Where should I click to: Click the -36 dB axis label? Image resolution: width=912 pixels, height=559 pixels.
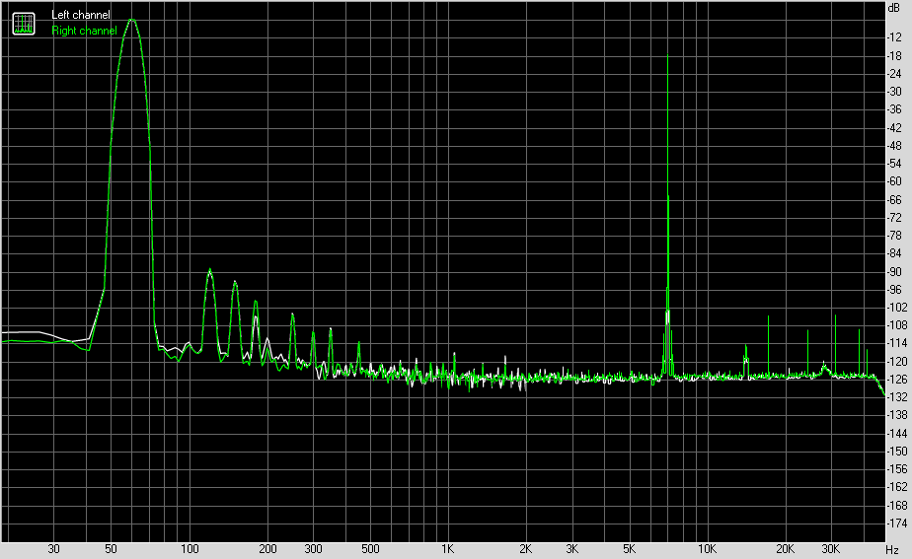tap(894, 109)
